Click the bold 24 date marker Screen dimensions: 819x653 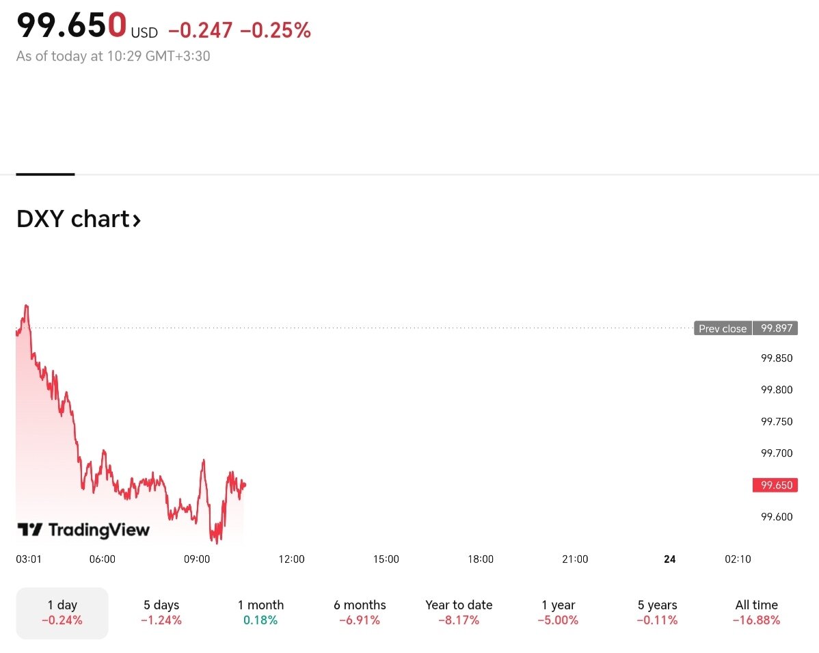click(669, 559)
